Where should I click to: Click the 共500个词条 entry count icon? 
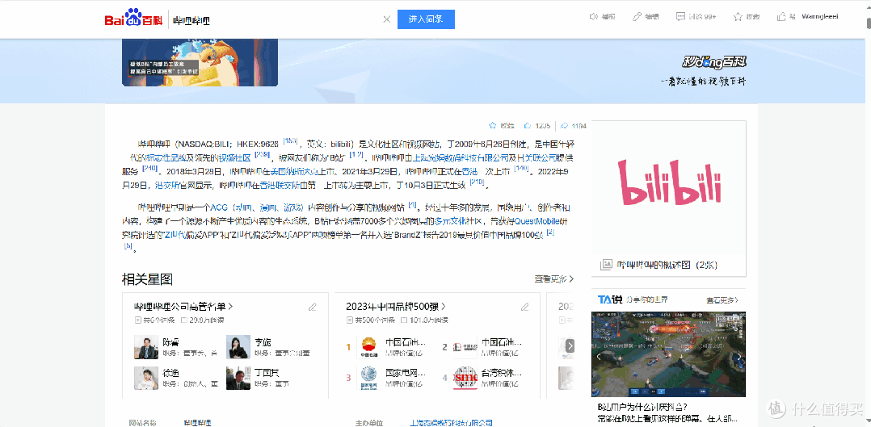(350, 320)
